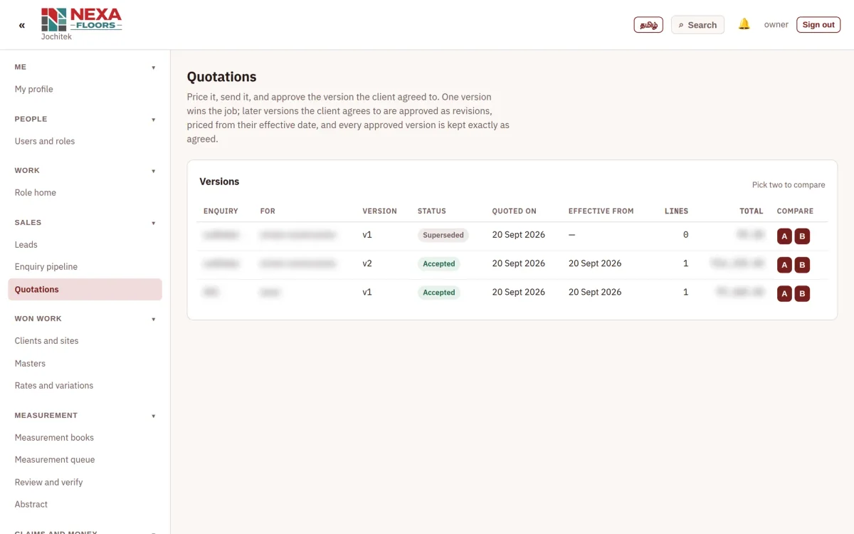The width and height of the screenshot is (854, 534).
Task: Collapse the ME sidebar section
Action: (85, 67)
